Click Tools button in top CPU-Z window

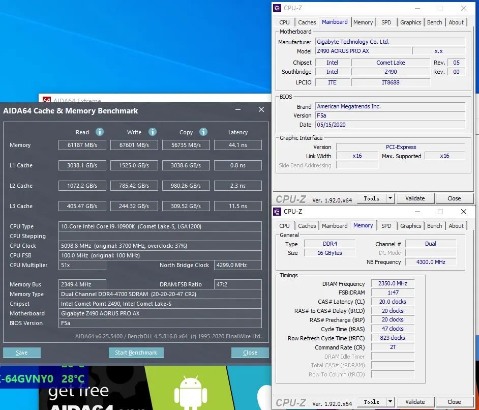[372, 198]
